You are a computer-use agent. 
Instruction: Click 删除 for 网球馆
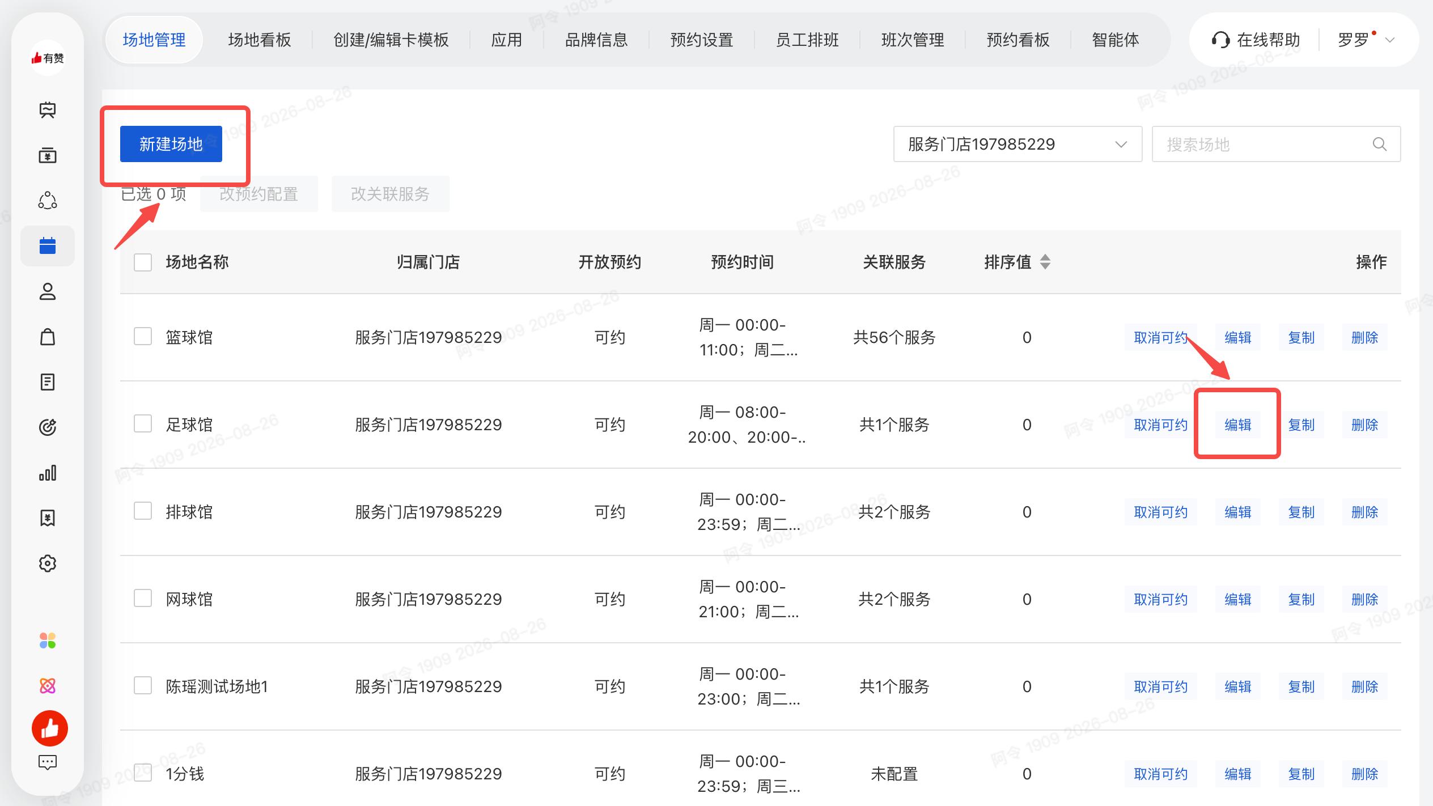(x=1365, y=599)
